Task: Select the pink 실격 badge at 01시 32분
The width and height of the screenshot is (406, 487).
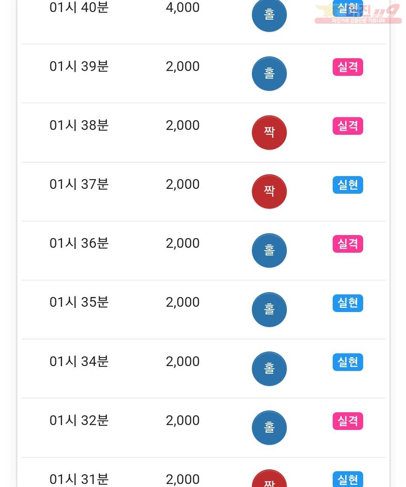Action: click(348, 421)
